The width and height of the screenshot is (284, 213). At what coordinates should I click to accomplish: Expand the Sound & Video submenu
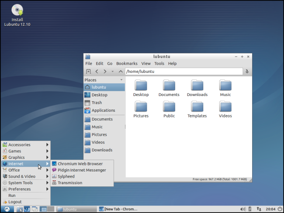(x=26, y=176)
